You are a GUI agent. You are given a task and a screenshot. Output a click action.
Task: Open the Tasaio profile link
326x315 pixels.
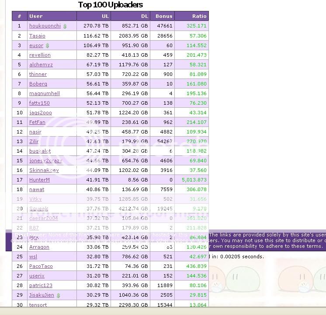tap(37, 36)
